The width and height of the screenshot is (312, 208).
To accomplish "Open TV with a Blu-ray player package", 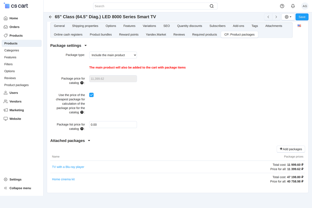I will point(68,167).
